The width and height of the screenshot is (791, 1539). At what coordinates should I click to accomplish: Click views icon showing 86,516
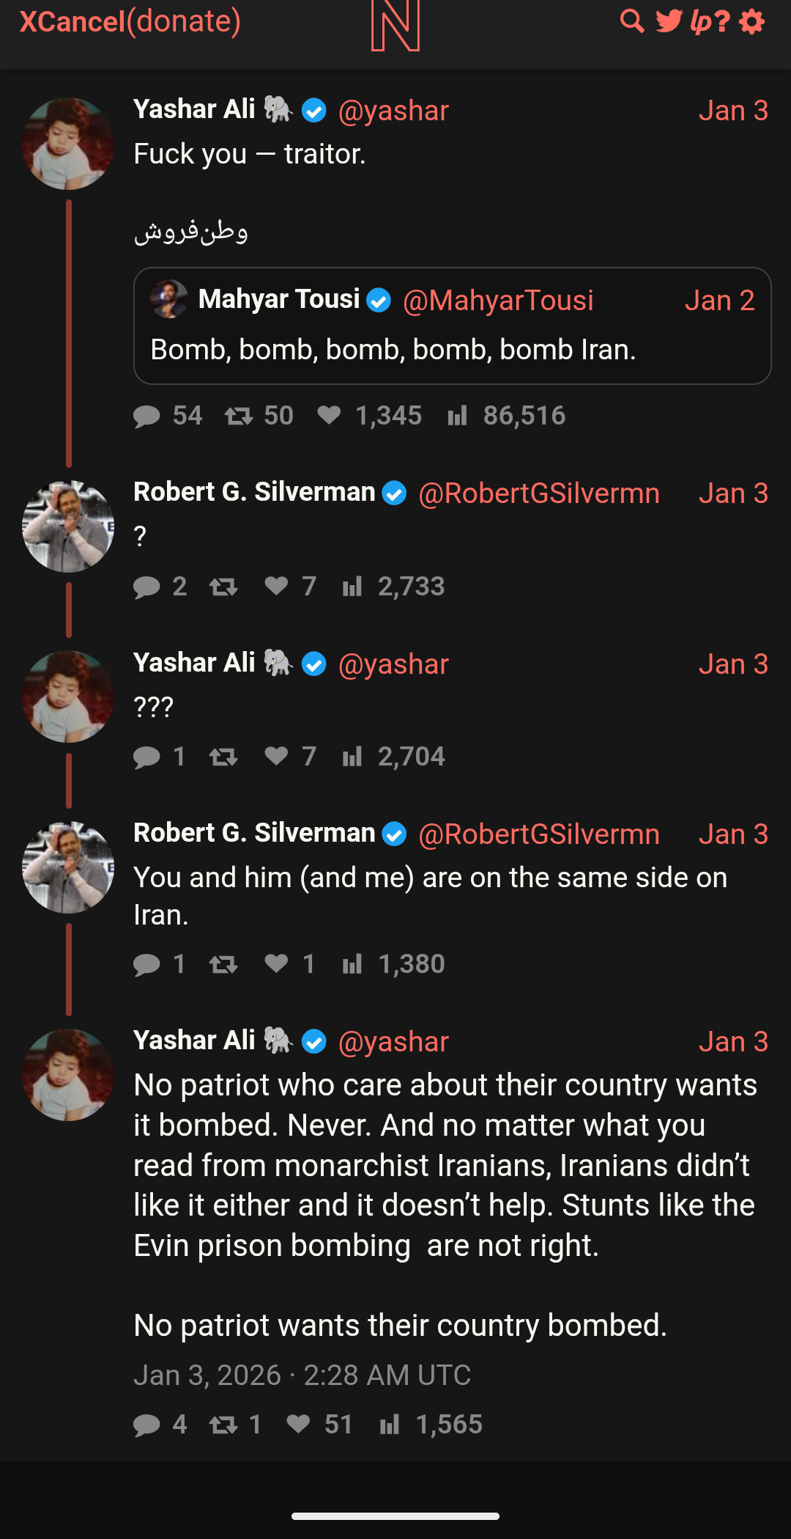[458, 416]
